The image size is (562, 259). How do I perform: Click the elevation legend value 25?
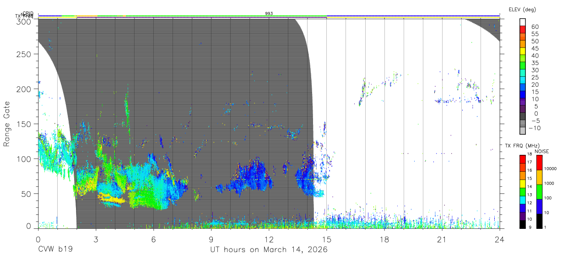[534, 78]
